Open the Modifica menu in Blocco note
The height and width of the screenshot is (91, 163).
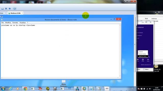click(x=8, y=22)
